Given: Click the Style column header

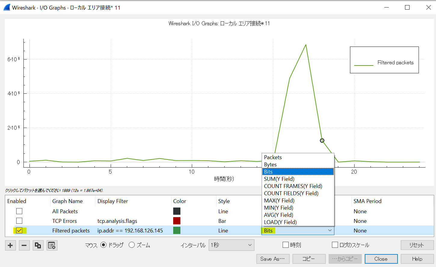Looking at the screenshot, I should (x=224, y=201).
